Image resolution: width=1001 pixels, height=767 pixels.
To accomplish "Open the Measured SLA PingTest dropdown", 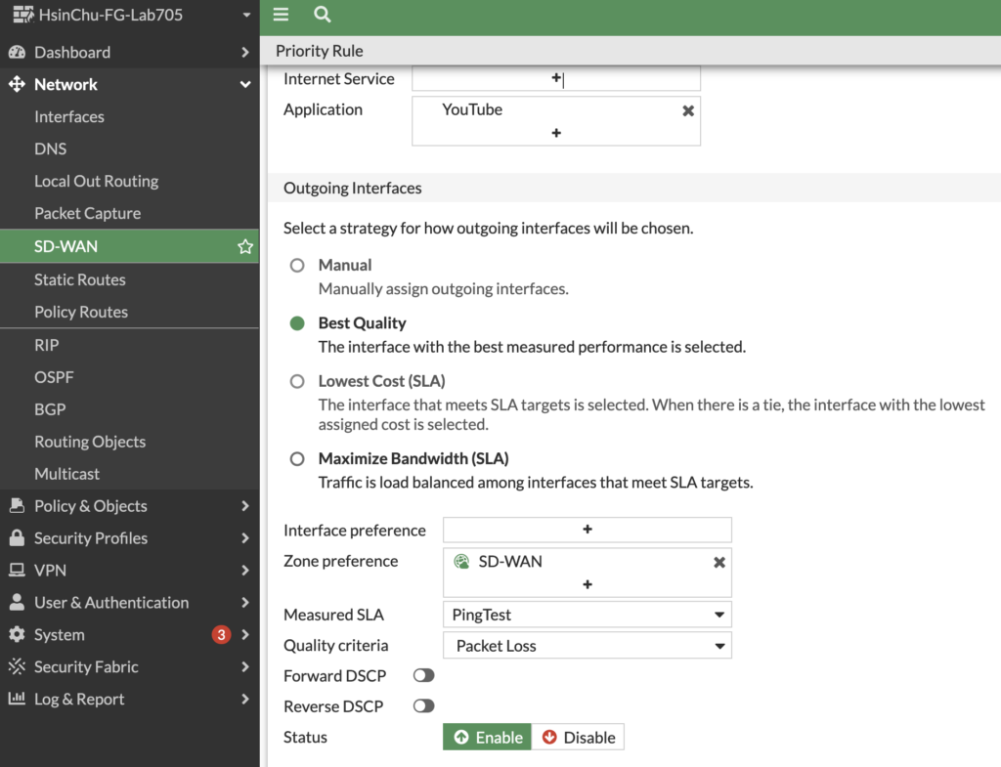I will [587, 615].
